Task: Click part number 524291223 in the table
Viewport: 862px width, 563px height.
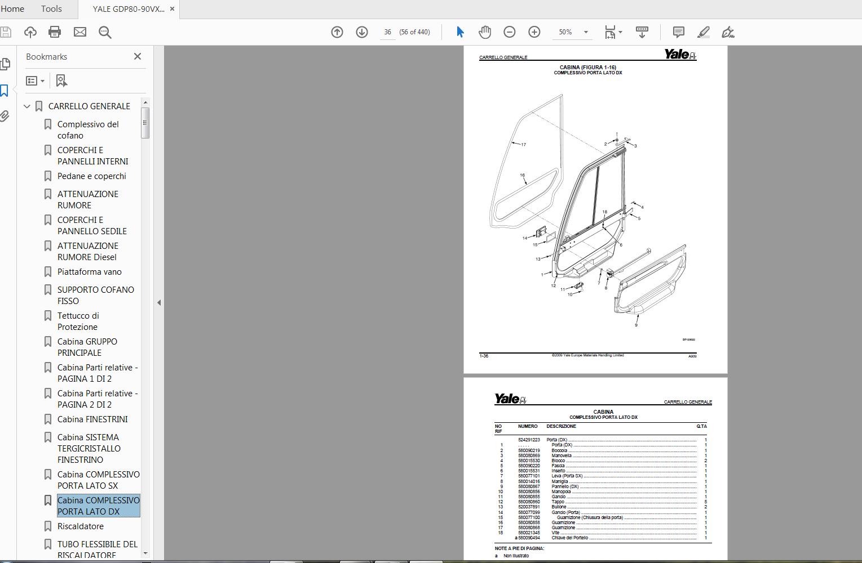Action: [x=529, y=440]
